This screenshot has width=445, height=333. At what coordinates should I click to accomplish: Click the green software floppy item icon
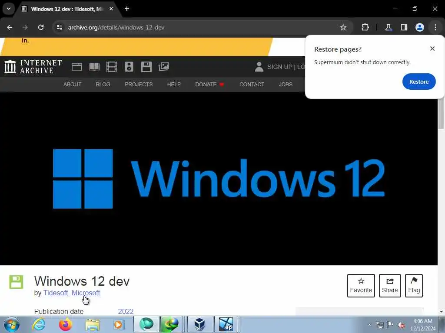(x=16, y=282)
